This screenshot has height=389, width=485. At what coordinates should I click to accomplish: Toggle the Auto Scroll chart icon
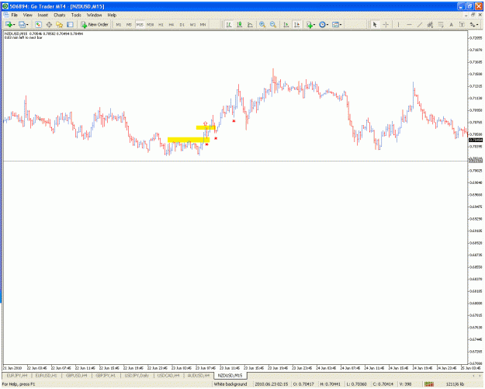click(286, 24)
